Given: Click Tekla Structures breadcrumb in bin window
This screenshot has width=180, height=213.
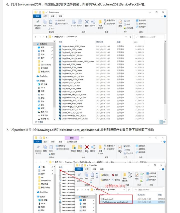Looking at the screenshot, I should 87,162.
